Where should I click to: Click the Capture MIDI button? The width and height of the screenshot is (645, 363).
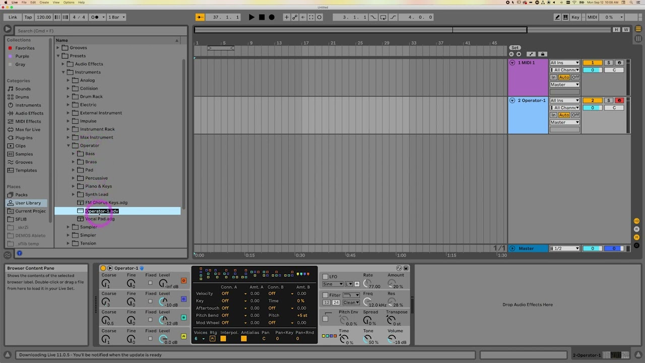311,17
